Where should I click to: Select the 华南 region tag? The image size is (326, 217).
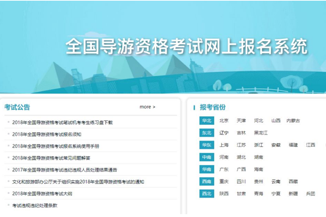click(x=207, y=169)
